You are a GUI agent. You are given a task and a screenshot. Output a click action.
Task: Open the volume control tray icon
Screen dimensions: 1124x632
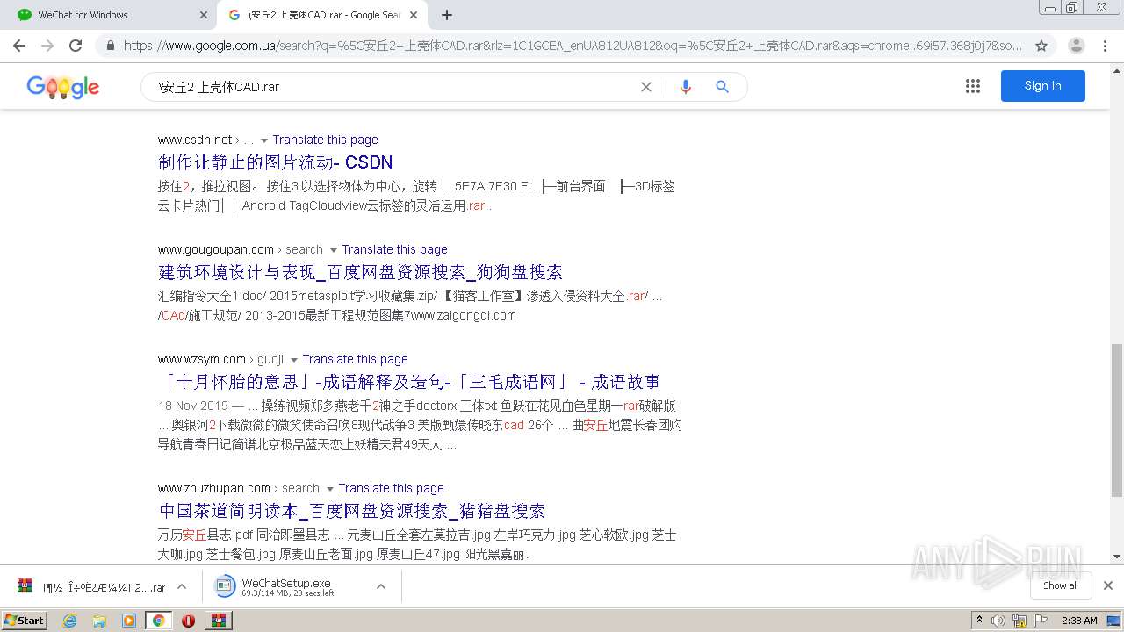pos(998,621)
